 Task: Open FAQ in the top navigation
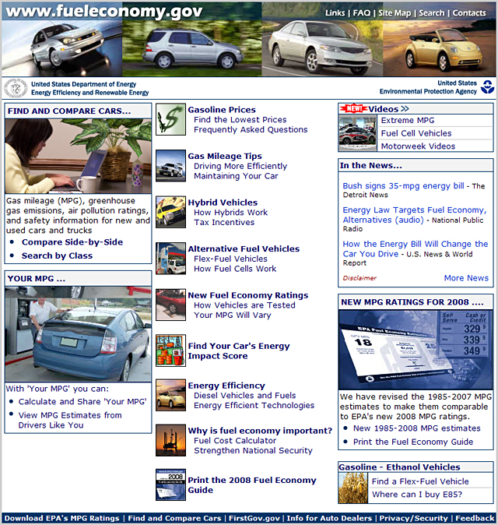(x=362, y=13)
